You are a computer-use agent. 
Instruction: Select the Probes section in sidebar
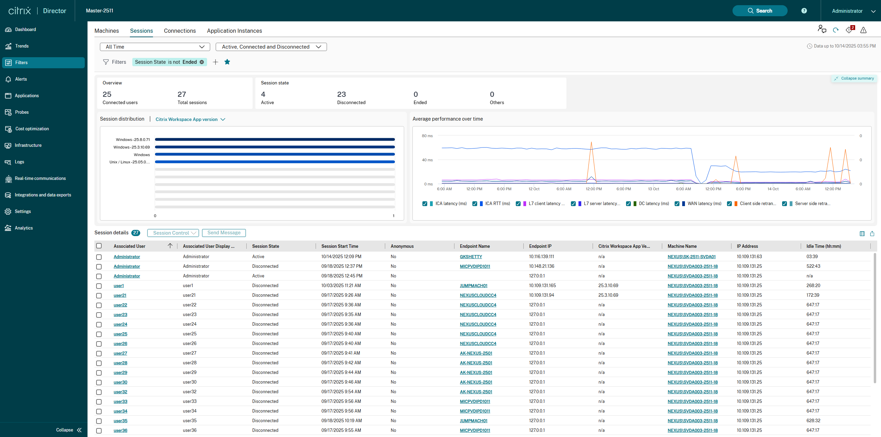coord(22,112)
